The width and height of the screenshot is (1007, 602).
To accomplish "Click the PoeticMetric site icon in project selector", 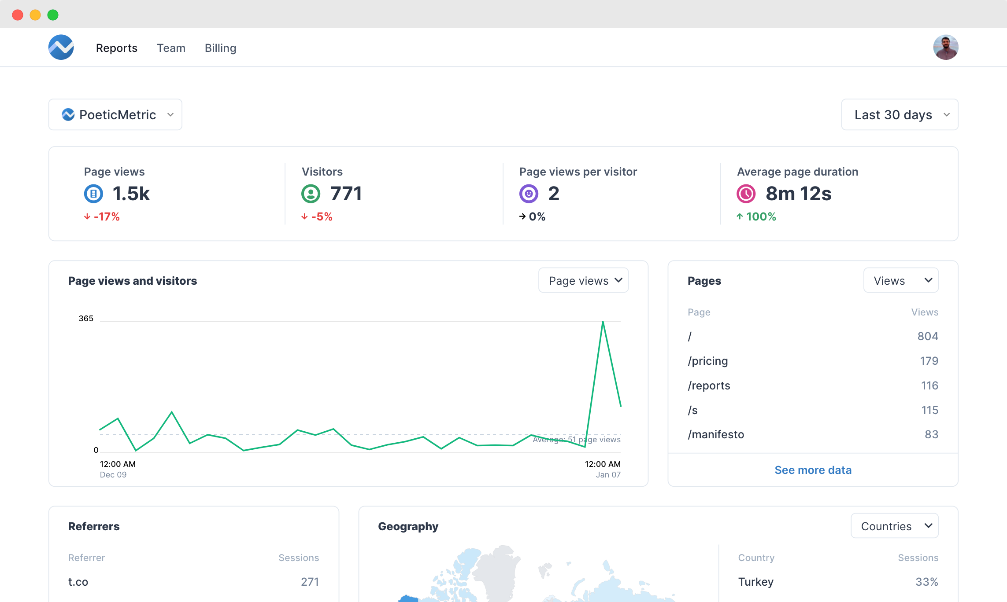I will coord(68,114).
